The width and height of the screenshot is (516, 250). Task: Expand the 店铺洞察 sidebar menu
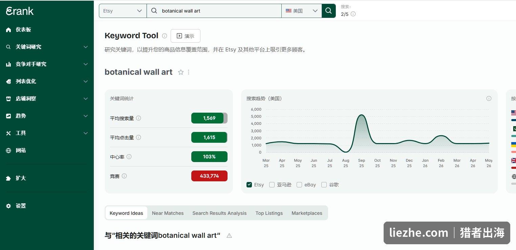coord(86,99)
